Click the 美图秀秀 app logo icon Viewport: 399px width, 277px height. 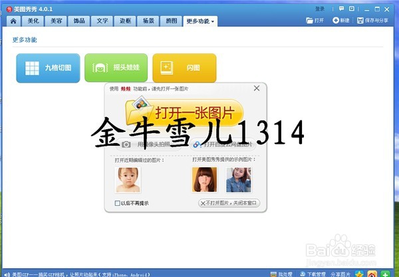click(x=9, y=9)
